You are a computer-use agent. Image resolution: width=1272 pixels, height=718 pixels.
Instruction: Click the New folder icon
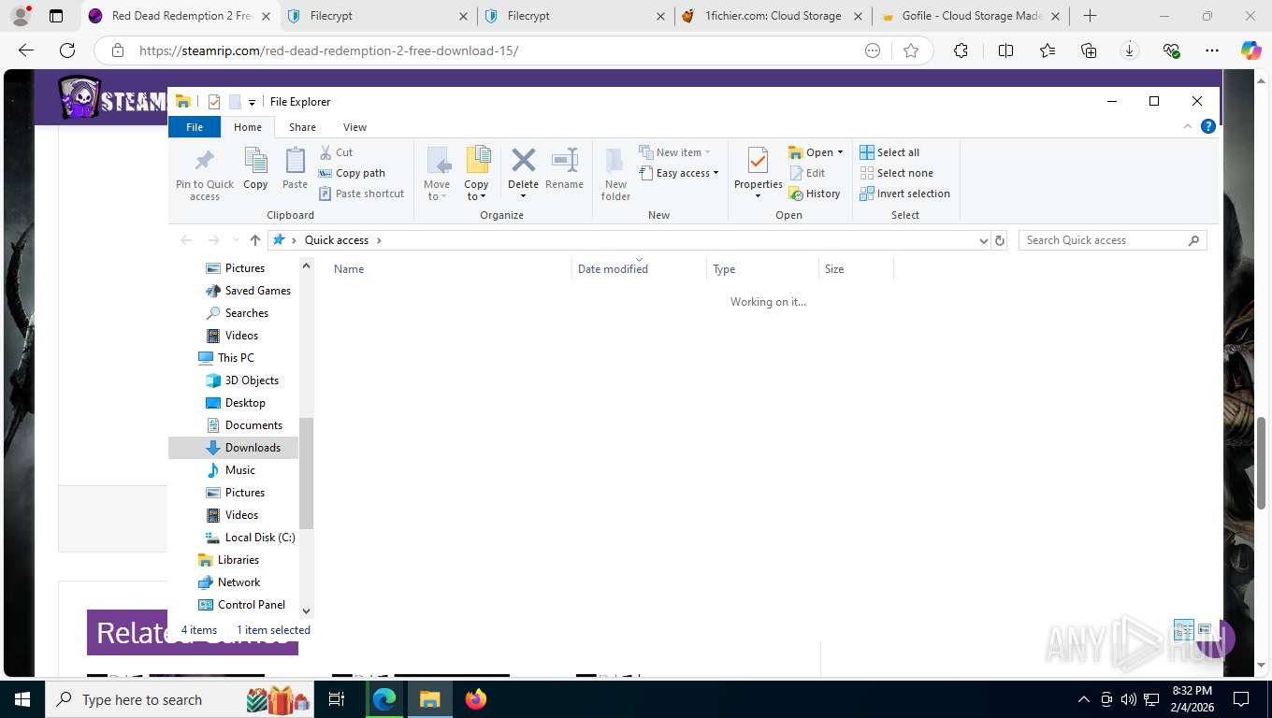pyautogui.click(x=615, y=174)
